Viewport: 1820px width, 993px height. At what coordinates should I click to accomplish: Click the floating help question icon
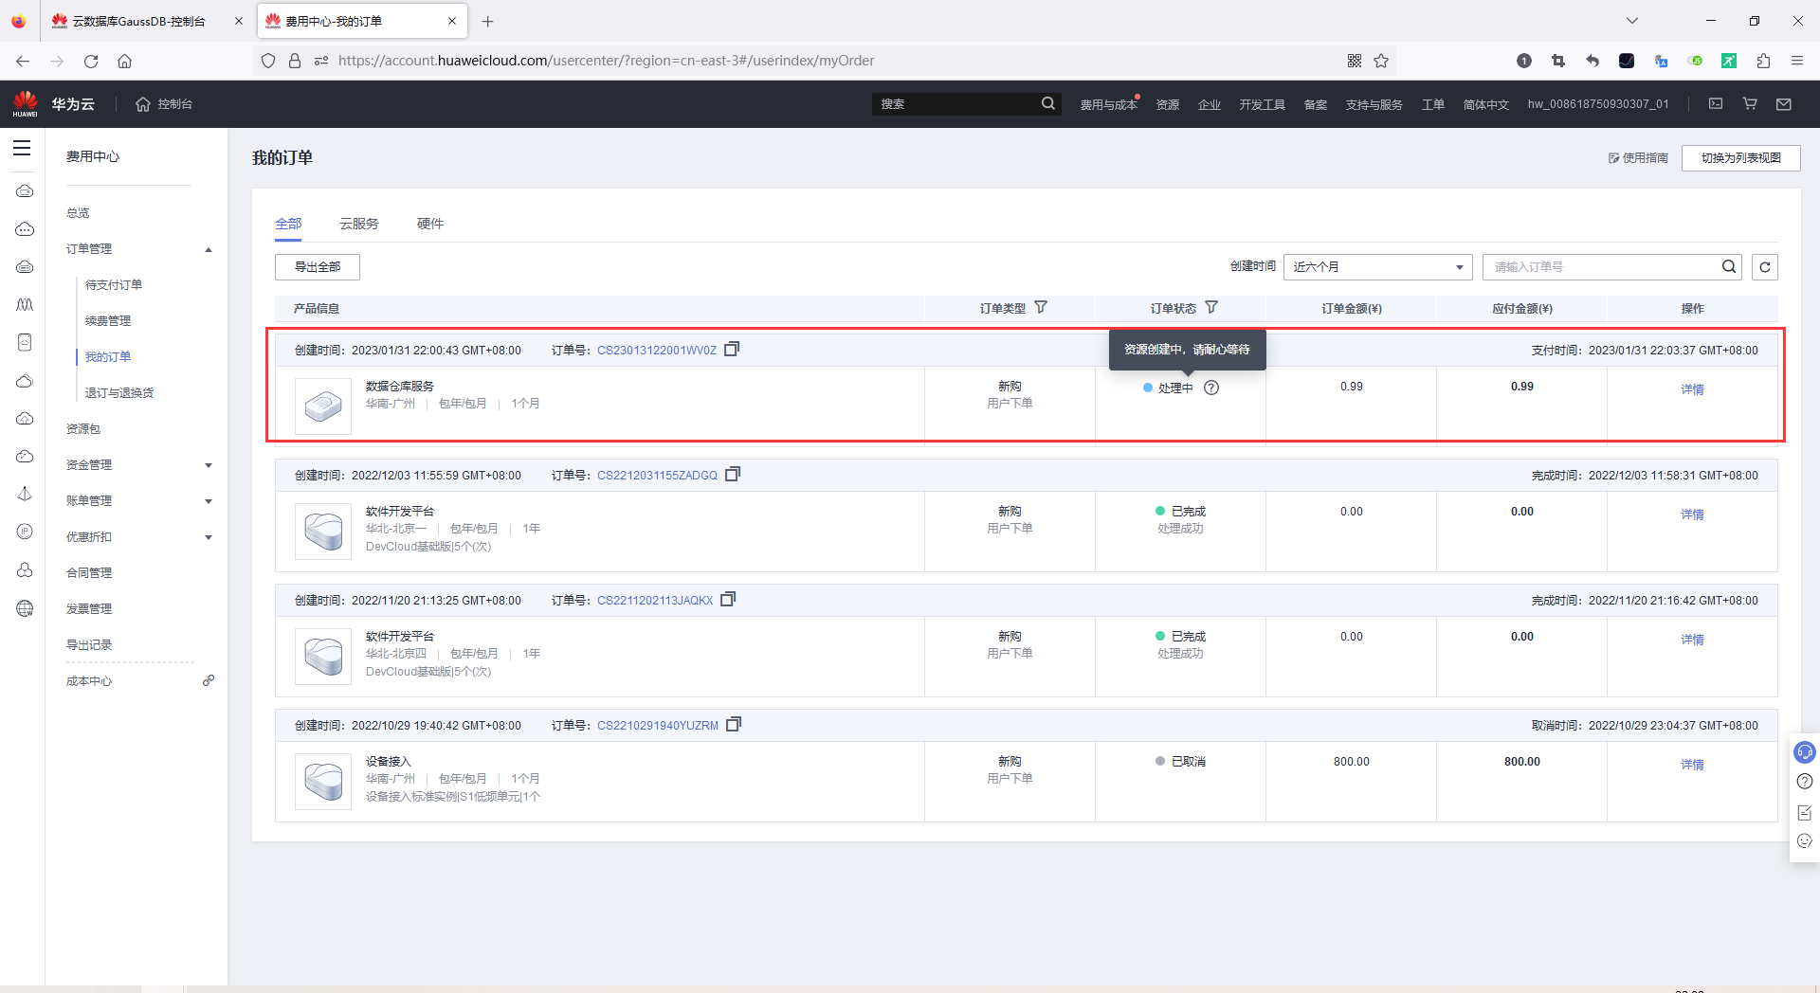pos(1805,782)
